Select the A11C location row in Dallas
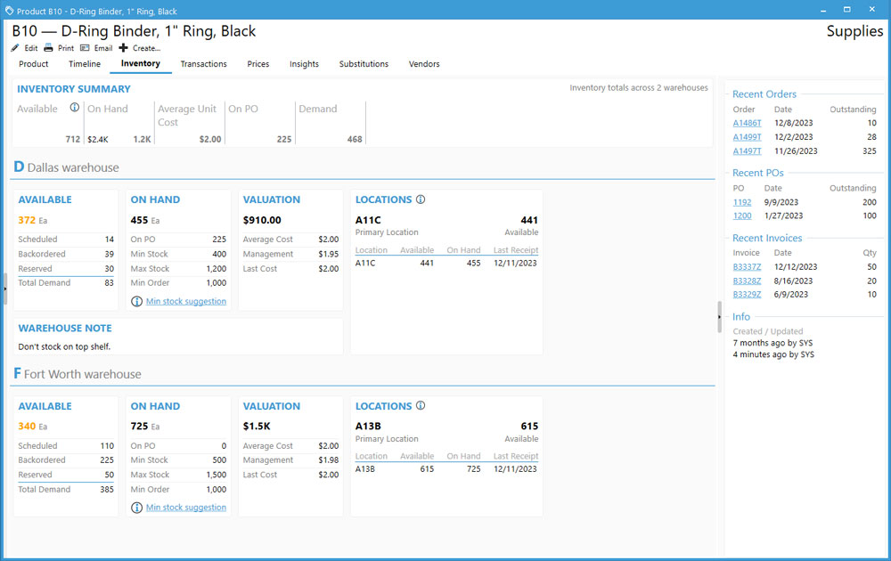The image size is (891, 561). pos(445,264)
